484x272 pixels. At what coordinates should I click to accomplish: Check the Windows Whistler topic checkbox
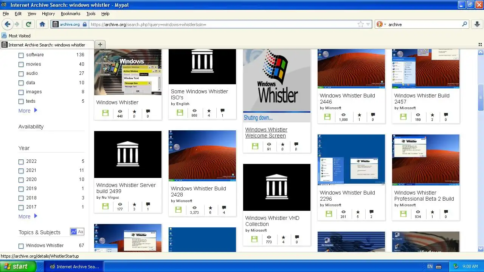(x=21, y=246)
